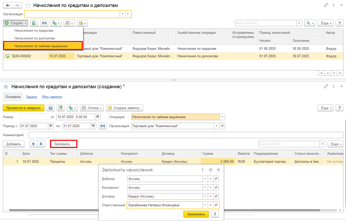
Task: Open the Организация record via the open-form icon
Action: tap(222, 126)
